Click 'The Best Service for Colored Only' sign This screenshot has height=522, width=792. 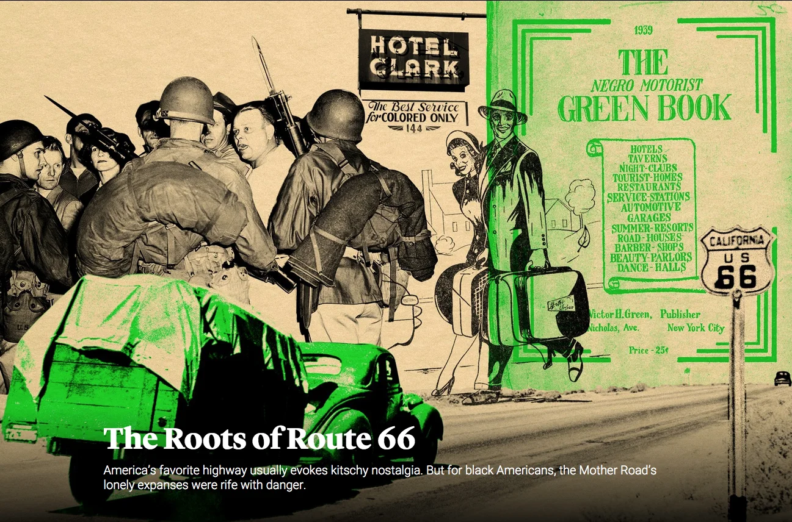click(416, 116)
